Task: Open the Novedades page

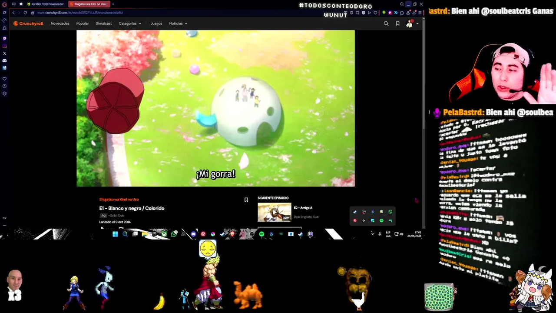Action: 60,23
